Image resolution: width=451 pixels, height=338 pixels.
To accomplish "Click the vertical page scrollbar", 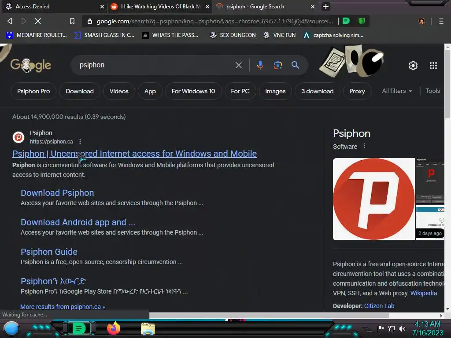I will click(447, 84).
